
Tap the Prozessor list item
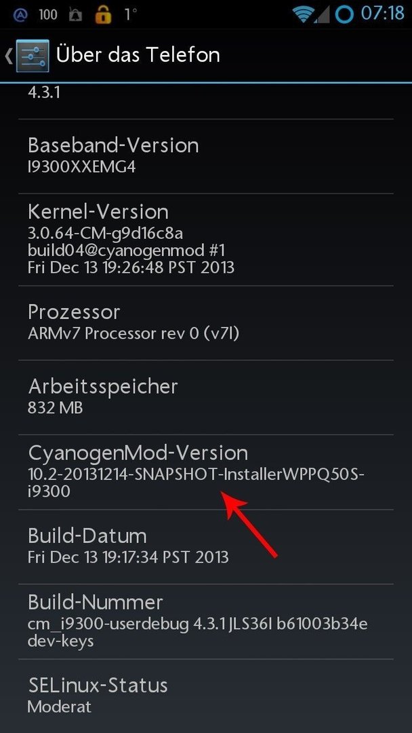coord(206,322)
